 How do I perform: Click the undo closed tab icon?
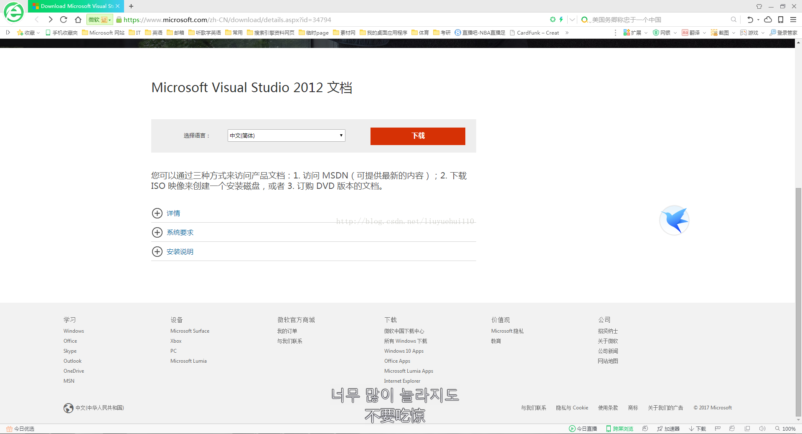pos(750,20)
